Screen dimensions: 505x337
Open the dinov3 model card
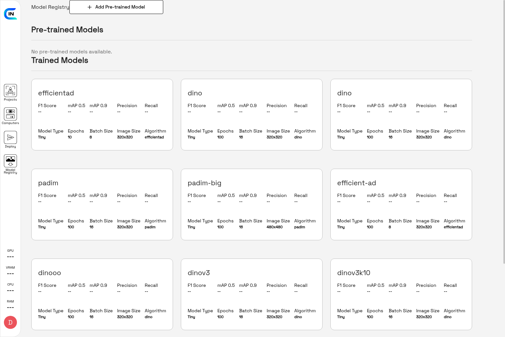(252, 294)
